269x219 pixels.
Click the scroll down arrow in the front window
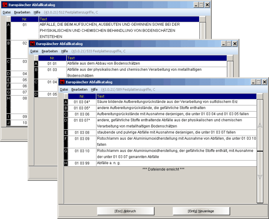260,177
